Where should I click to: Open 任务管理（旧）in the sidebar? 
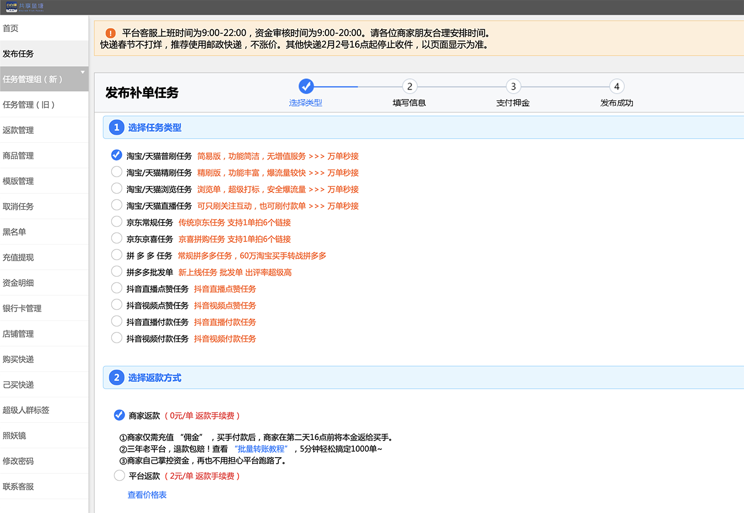pos(44,105)
